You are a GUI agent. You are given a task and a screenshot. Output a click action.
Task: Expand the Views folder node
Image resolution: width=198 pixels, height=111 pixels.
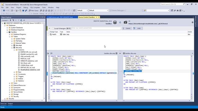pyautogui.click(x=10, y=83)
